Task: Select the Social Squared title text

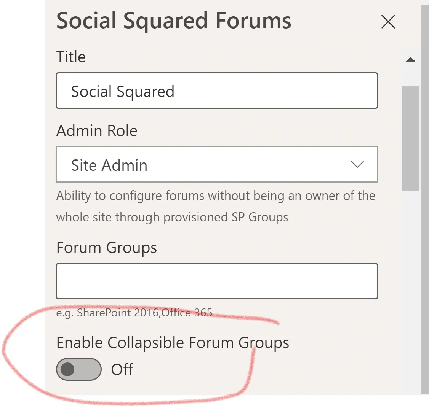Action: coord(122,91)
